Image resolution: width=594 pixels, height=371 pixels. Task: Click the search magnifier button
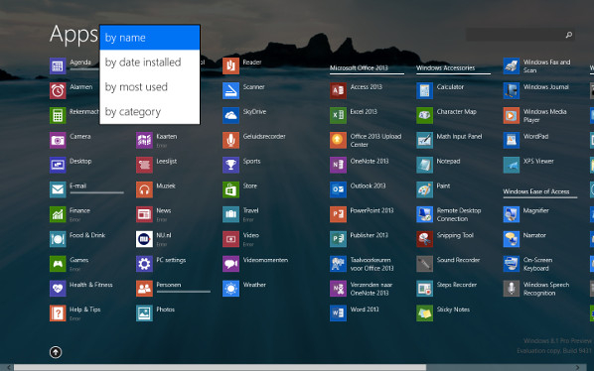tap(568, 35)
